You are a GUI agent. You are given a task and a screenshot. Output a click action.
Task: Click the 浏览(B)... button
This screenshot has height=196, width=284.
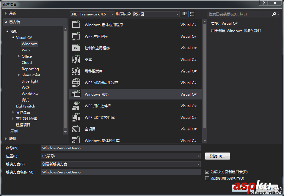(x=217, y=156)
